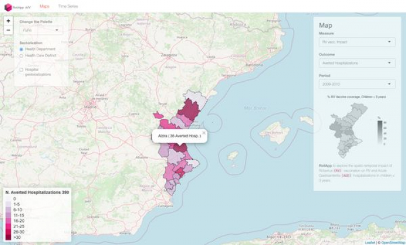Image resolution: width=406 pixels, height=245 pixels.
Task: Close the Alzira popup
Action: point(204,133)
